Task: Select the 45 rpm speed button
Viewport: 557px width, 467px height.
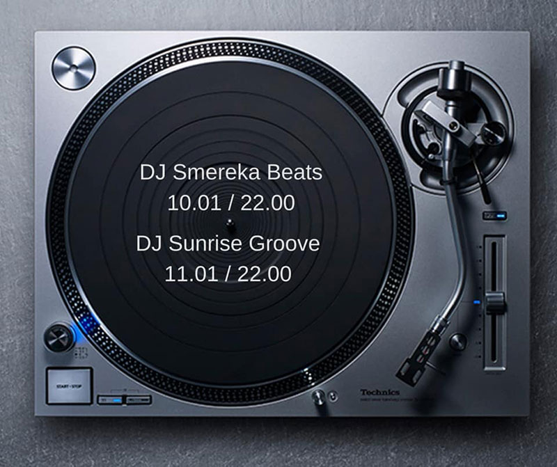Action: point(139,399)
